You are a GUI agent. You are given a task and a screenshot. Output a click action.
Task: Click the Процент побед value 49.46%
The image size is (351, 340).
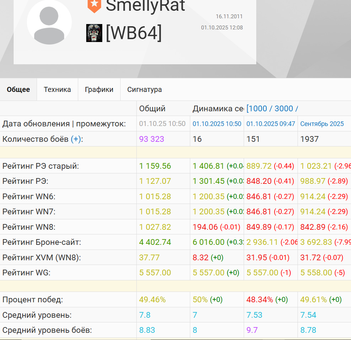(153, 299)
